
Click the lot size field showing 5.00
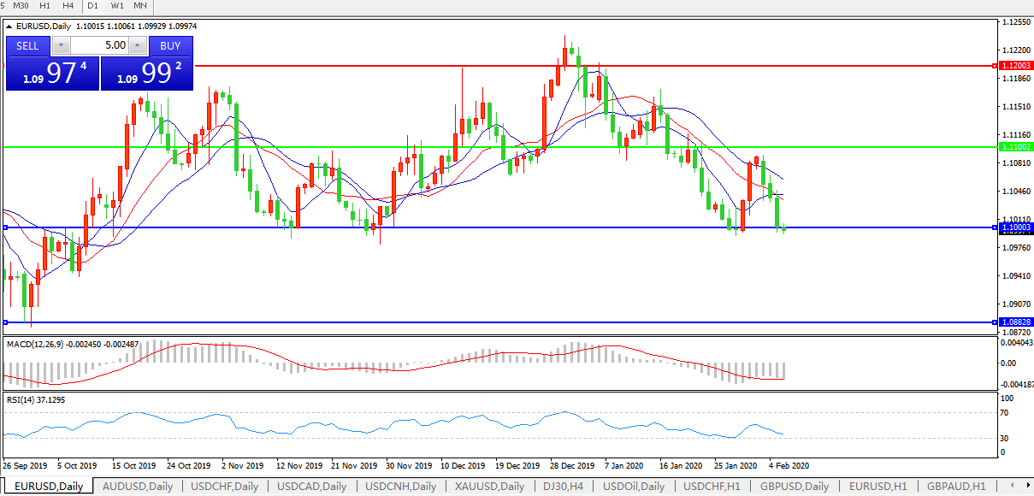coord(99,45)
